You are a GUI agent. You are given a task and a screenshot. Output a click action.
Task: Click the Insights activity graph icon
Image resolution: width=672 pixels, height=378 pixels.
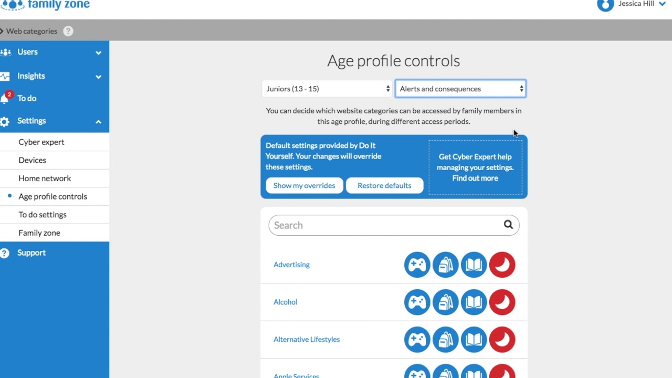tap(5, 76)
